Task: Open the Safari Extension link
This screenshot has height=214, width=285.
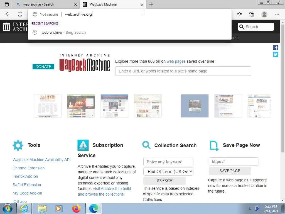Action: pyautogui.click(x=27, y=185)
